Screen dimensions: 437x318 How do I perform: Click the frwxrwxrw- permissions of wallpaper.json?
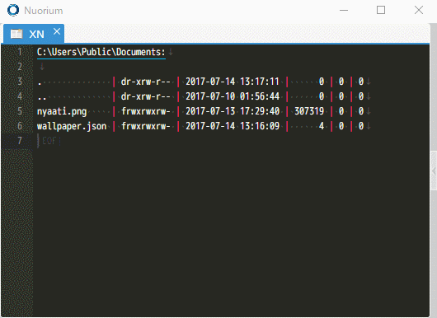coord(145,126)
